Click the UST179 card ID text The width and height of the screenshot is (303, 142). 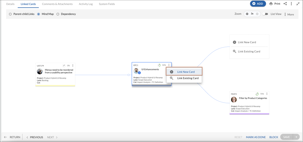pos(40,66)
